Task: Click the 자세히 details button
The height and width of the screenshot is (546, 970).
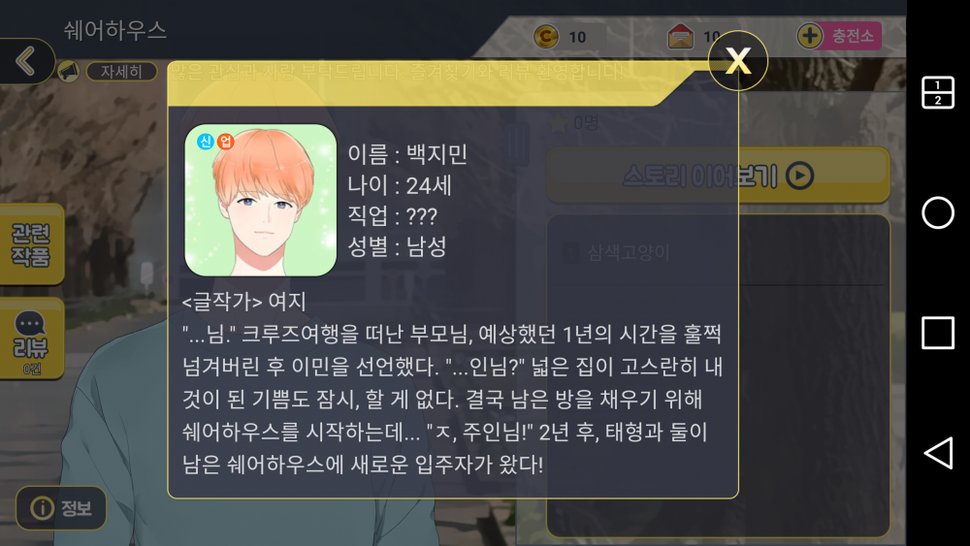Action: pyautogui.click(x=121, y=72)
